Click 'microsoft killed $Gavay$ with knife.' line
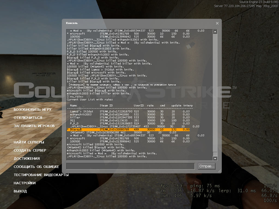Viewport: 279px width, 209px height. tap(96, 90)
